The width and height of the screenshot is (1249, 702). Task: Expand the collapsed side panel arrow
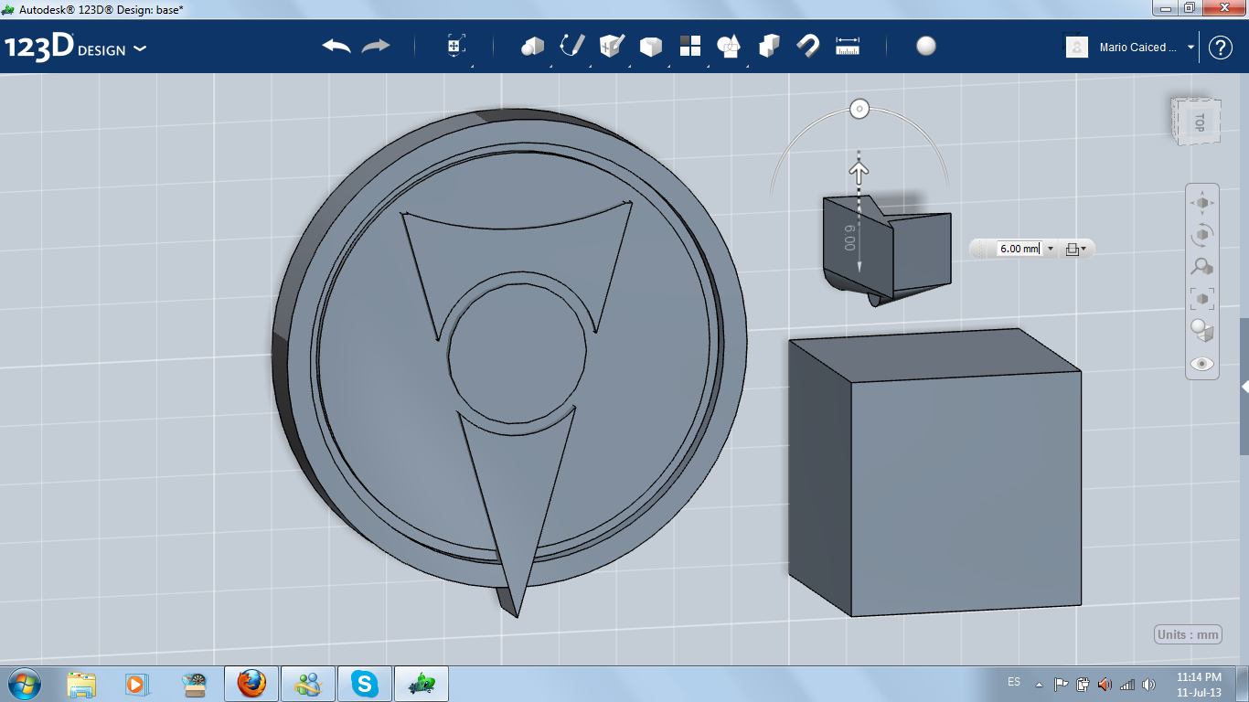(1244, 387)
